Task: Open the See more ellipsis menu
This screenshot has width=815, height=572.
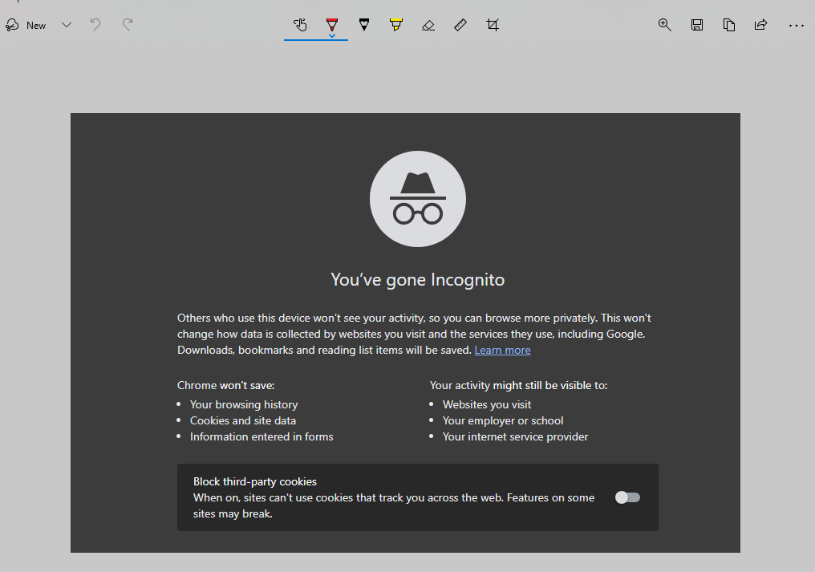Action: [x=797, y=25]
